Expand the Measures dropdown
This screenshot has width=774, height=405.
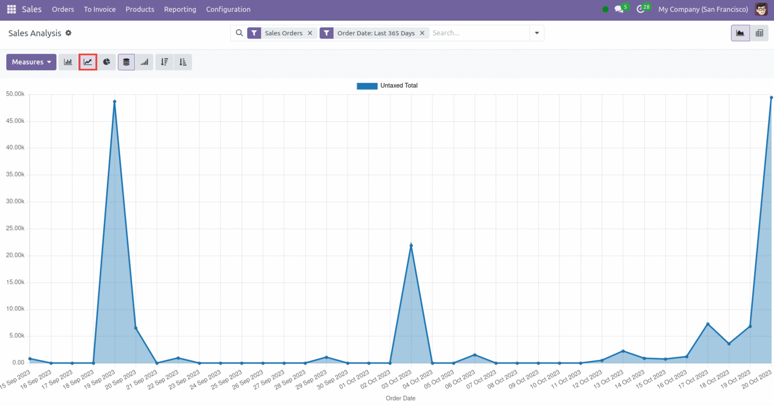click(x=31, y=62)
